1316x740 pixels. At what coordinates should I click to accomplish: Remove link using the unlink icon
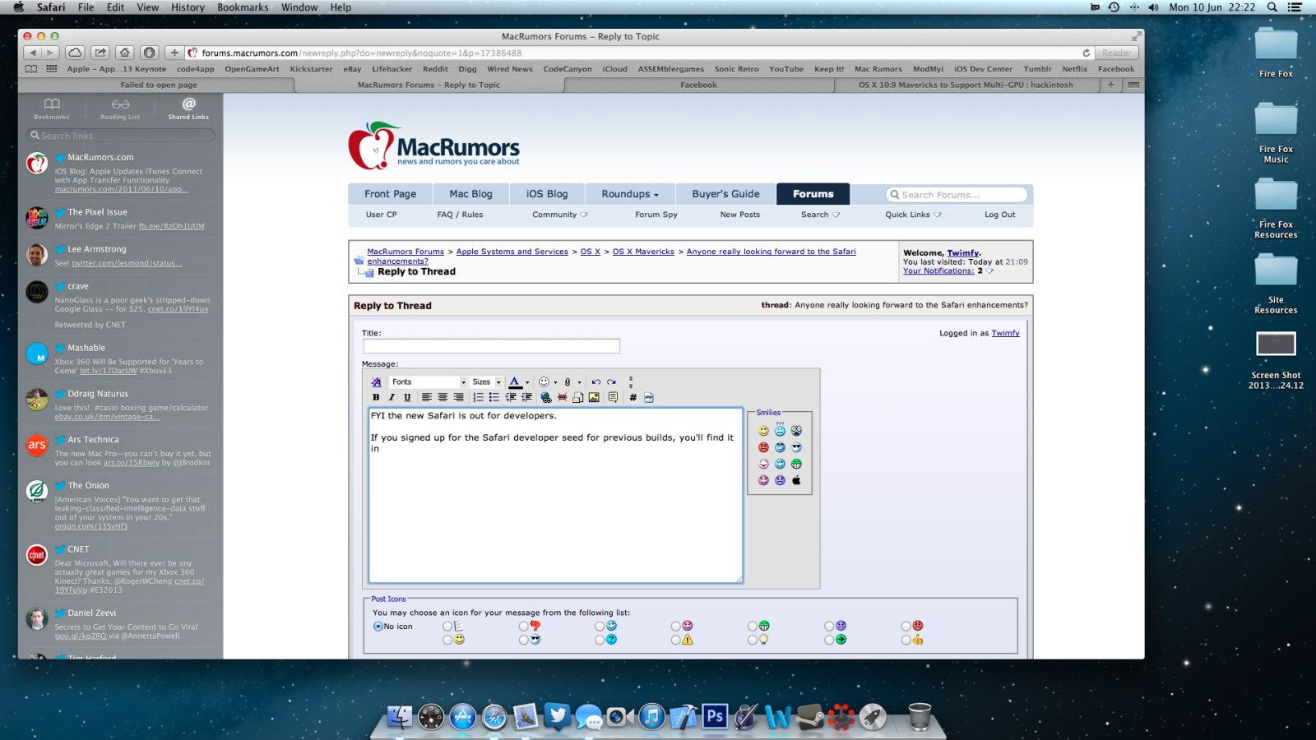coord(562,397)
